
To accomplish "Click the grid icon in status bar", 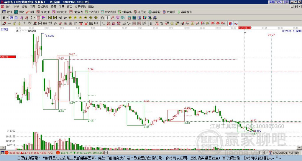I will pyautogui.click(x=2, y=153).
